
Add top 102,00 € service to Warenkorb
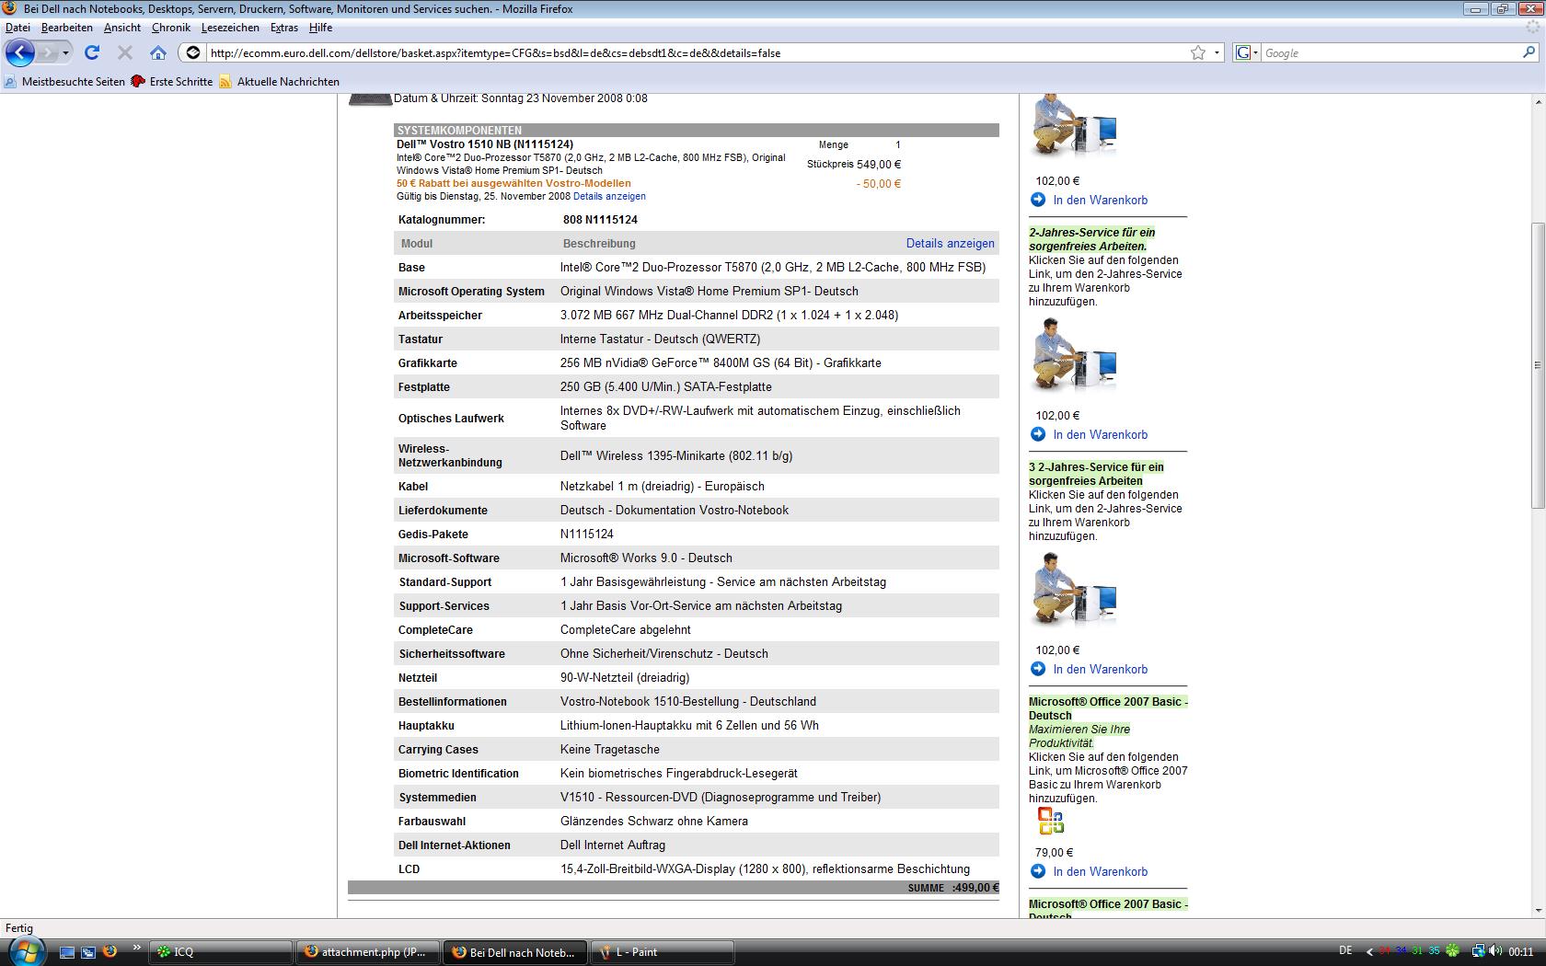point(1100,200)
